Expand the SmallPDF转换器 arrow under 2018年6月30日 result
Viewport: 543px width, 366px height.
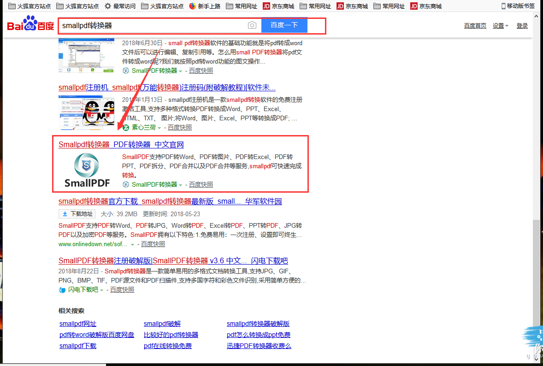click(180, 71)
